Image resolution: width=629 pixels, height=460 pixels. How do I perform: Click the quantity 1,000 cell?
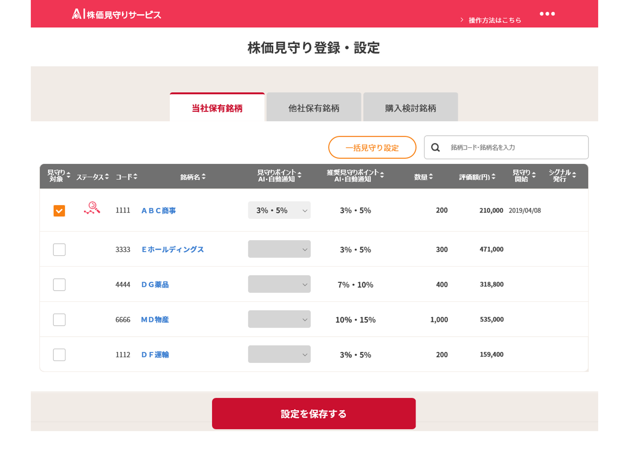click(x=439, y=320)
